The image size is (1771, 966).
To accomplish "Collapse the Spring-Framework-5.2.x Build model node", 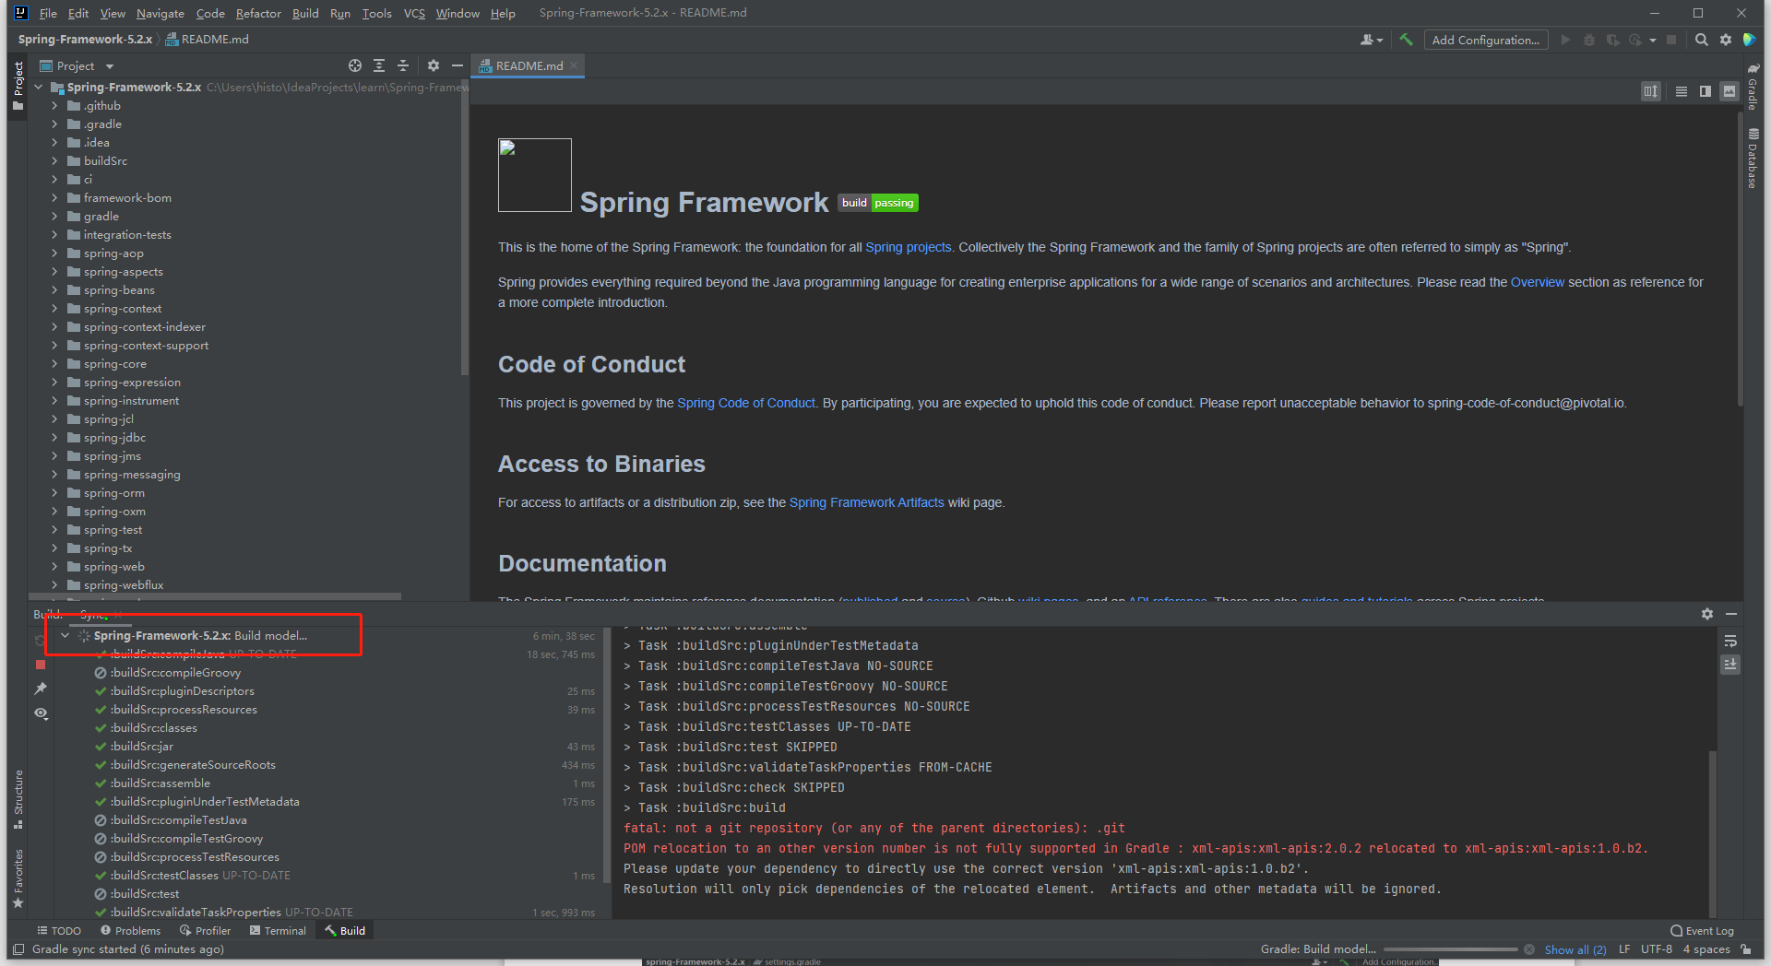I will 65,635.
